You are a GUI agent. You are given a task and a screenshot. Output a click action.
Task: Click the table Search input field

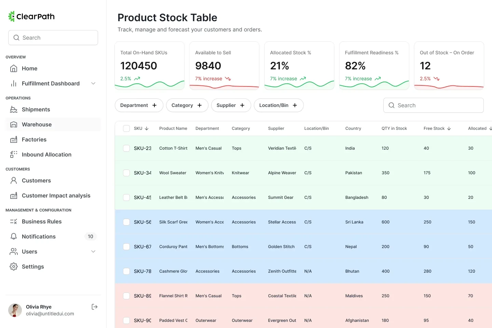pyautogui.click(x=434, y=105)
